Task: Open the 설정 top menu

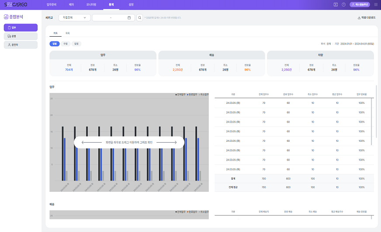Action: 131,4
